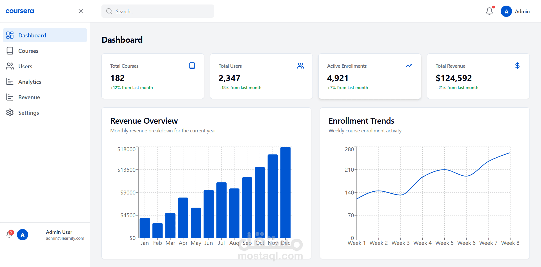Click the Admin User avatar in sidebar footer
The width and height of the screenshot is (541, 267).
click(23, 235)
